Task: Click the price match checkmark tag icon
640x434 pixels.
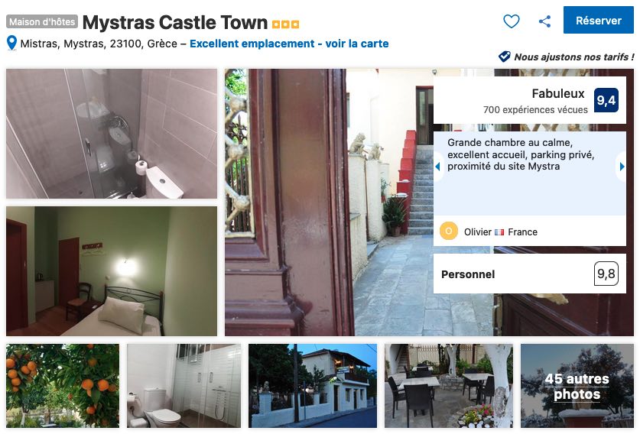Action: click(x=505, y=57)
